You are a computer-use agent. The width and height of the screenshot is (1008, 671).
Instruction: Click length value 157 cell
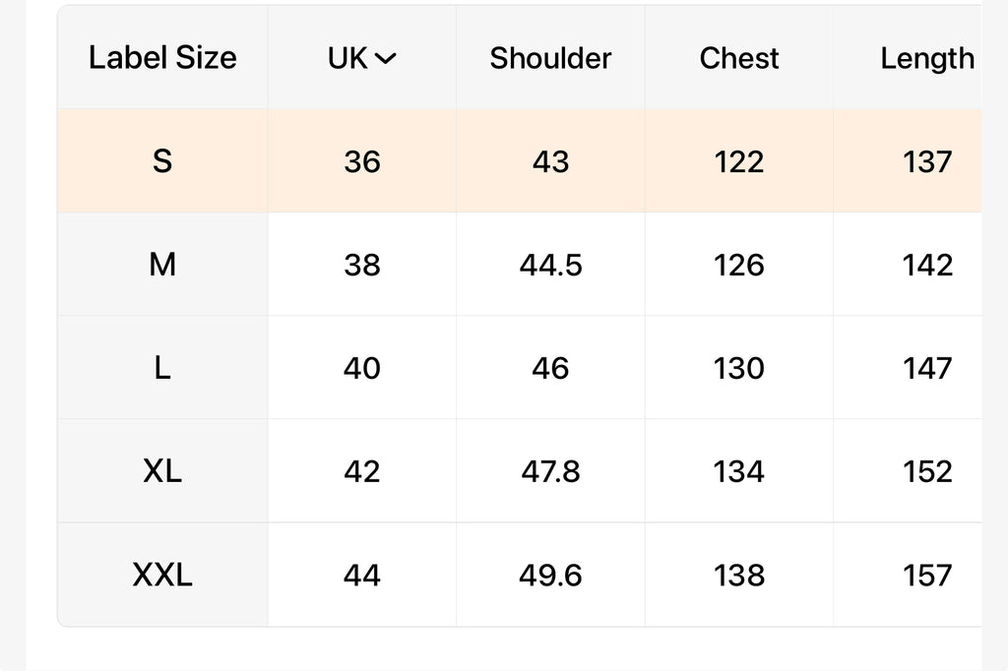coord(926,575)
